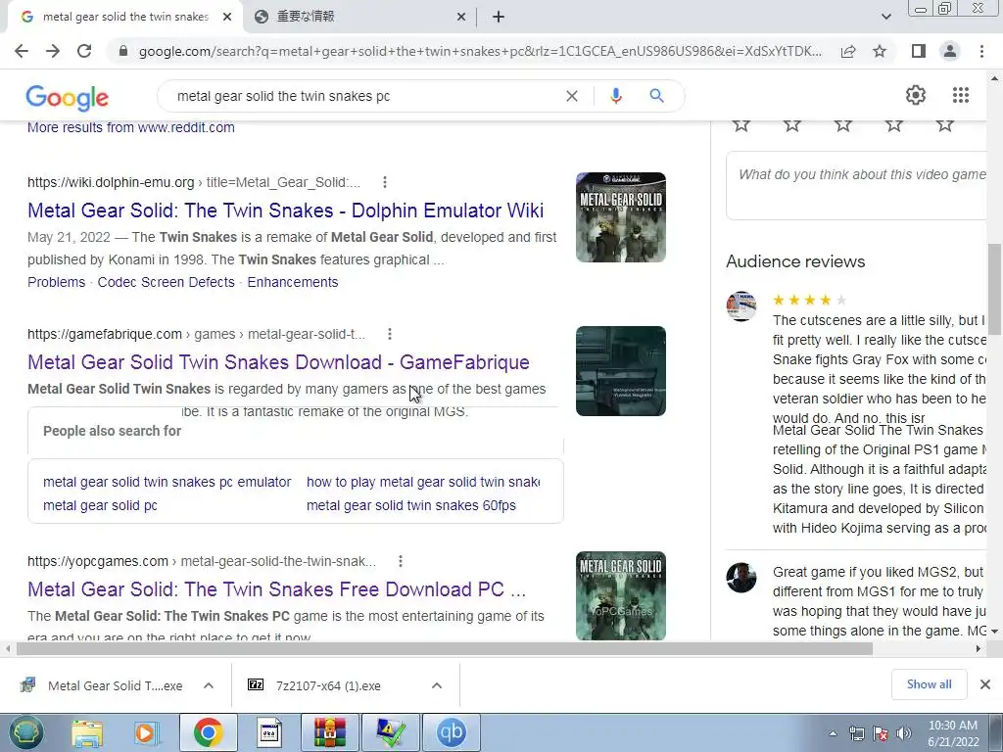Open Windows Explorer from taskbar
The height and width of the screenshot is (752, 1003).
(x=87, y=732)
